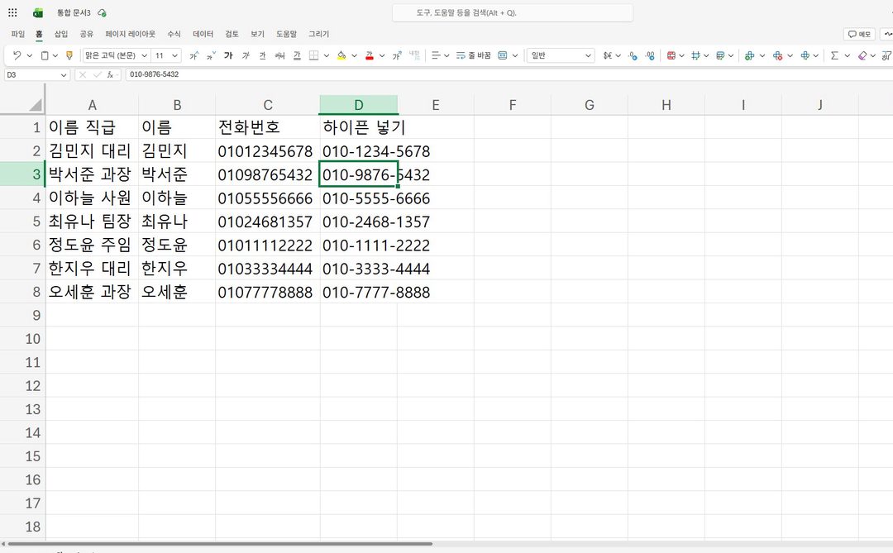Click the cell styles hash icon

695,55
